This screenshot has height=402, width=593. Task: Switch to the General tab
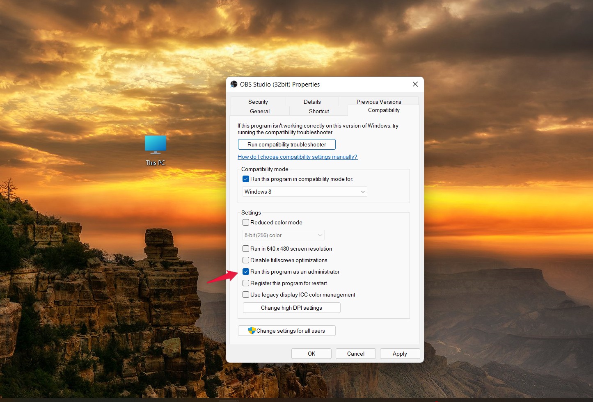coord(260,111)
